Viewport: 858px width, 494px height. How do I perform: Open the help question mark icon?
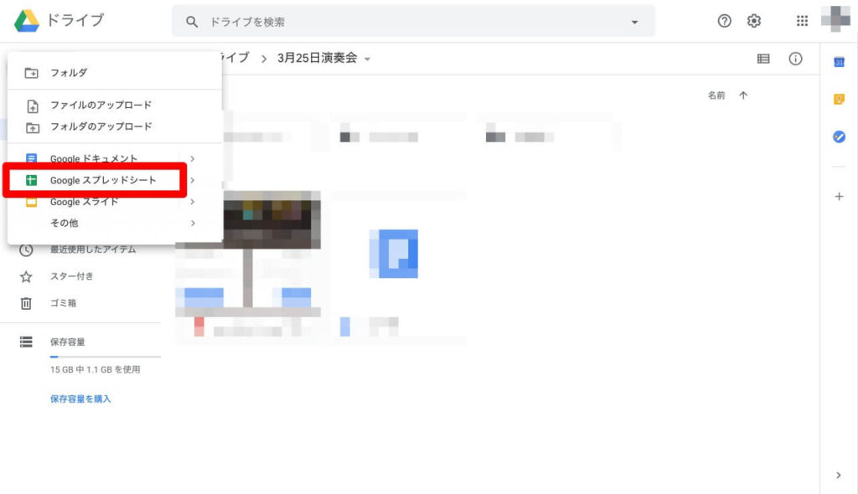[725, 21]
